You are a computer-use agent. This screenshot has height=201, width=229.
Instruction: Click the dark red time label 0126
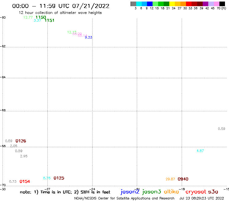[x=21, y=141]
